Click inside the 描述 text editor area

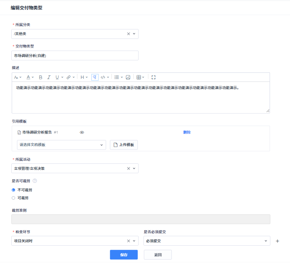[141, 98]
